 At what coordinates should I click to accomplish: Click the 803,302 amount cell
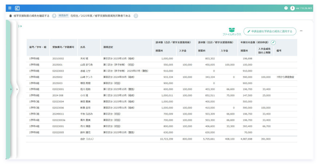(x=210, y=59)
